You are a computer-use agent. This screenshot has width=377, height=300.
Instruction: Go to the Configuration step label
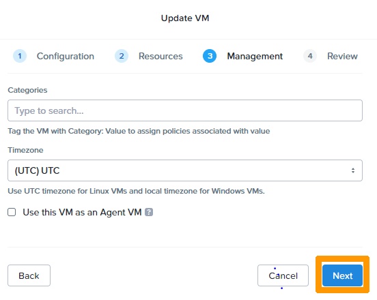click(x=66, y=56)
